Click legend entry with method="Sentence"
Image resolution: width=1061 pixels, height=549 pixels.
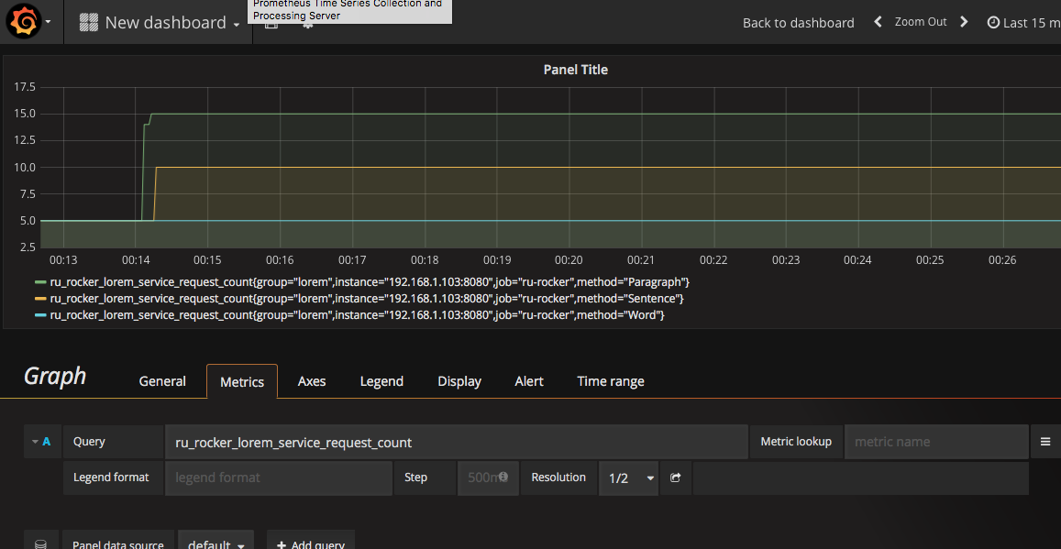[368, 298]
